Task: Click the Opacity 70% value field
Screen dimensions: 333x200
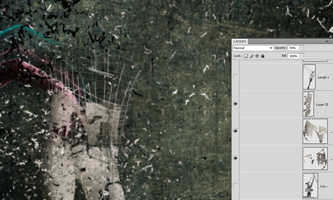Action: click(293, 48)
